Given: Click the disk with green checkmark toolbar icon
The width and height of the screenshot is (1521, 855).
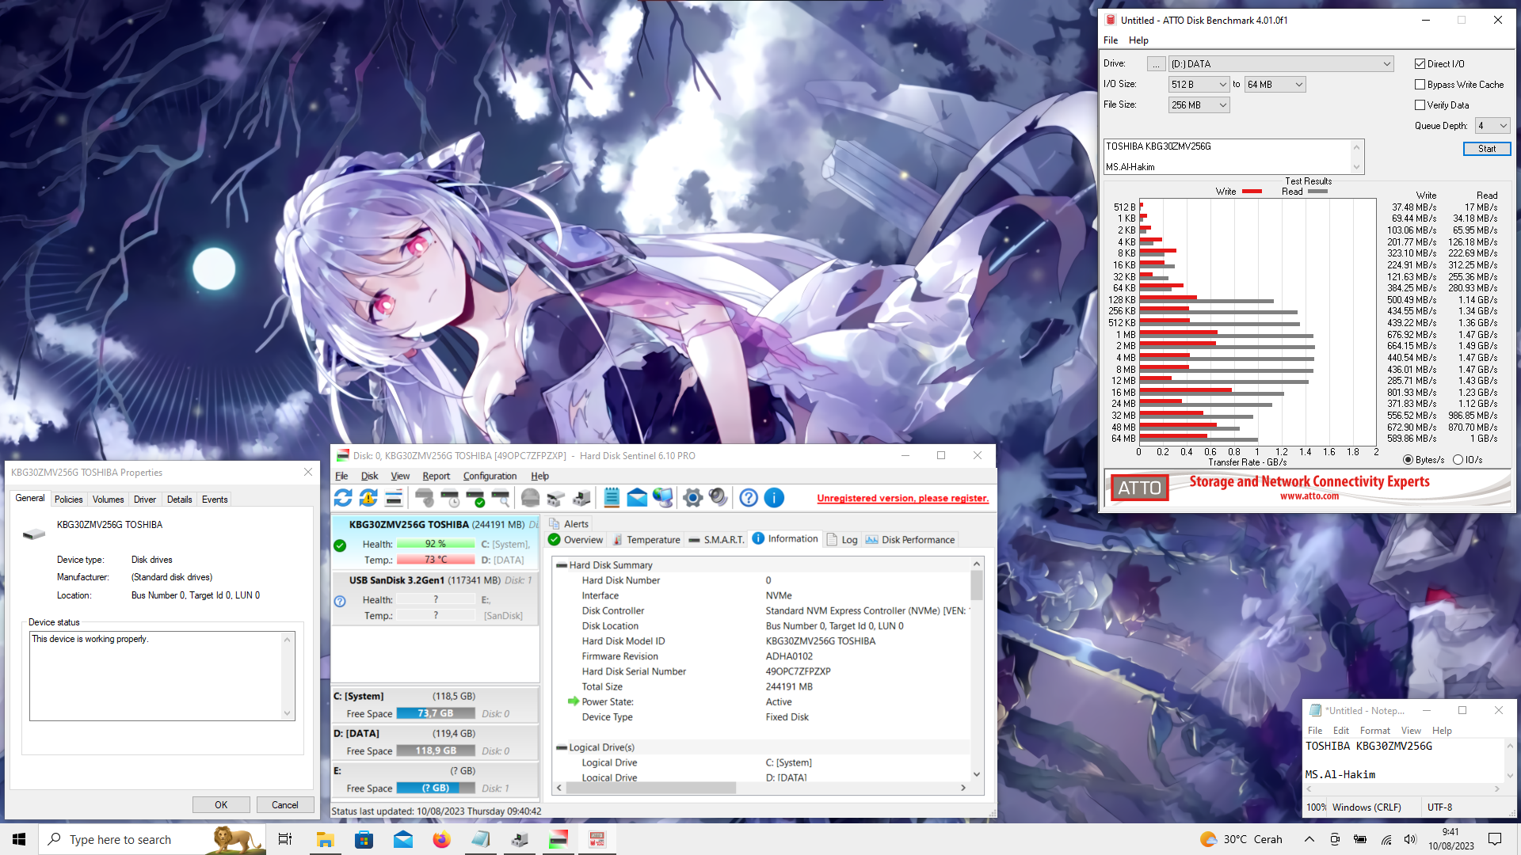Looking at the screenshot, I should coord(475,498).
